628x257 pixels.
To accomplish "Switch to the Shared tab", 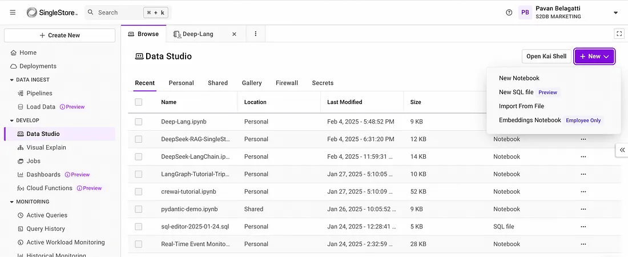I will click(218, 83).
